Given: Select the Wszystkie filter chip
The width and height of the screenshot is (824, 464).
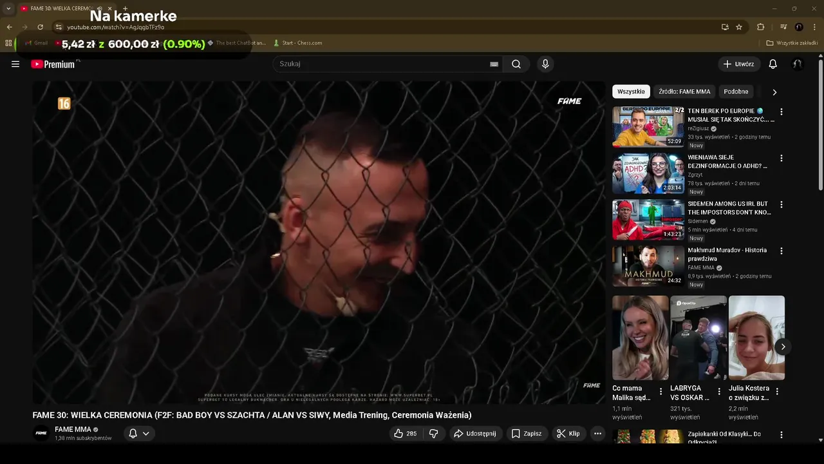Looking at the screenshot, I should [631, 92].
